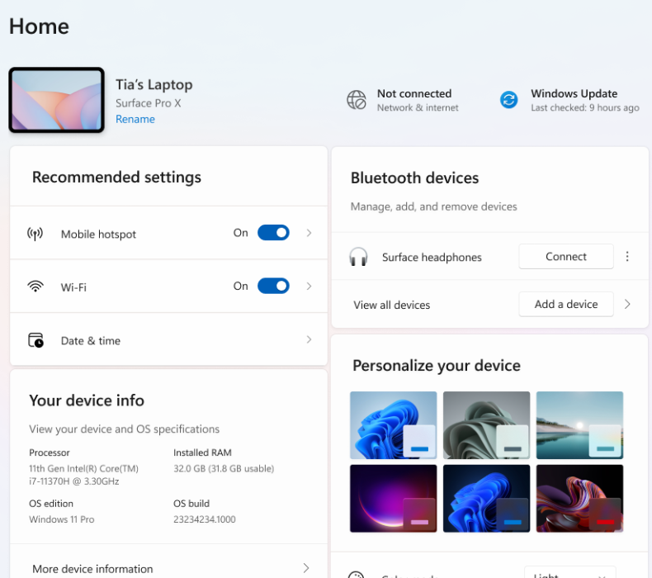The image size is (652, 578).
Task: Click the Windows 11 Pro edition value
Action: pyautogui.click(x=62, y=519)
